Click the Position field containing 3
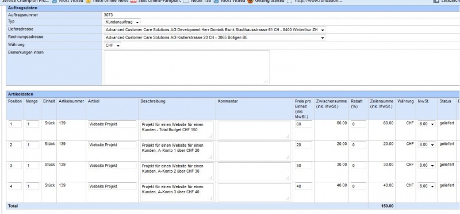 click(x=15, y=166)
